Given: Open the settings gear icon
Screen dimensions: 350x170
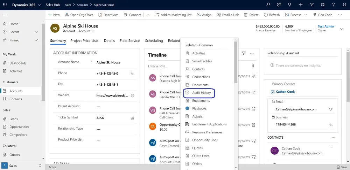Looking at the screenshot, I should click(323, 5).
